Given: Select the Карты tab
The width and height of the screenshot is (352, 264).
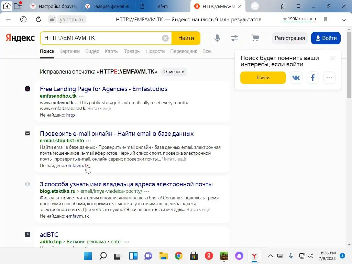Looking at the screenshot, I should click(112, 52).
